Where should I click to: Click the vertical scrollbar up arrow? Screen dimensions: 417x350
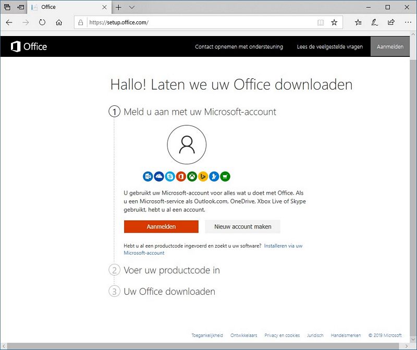click(413, 34)
